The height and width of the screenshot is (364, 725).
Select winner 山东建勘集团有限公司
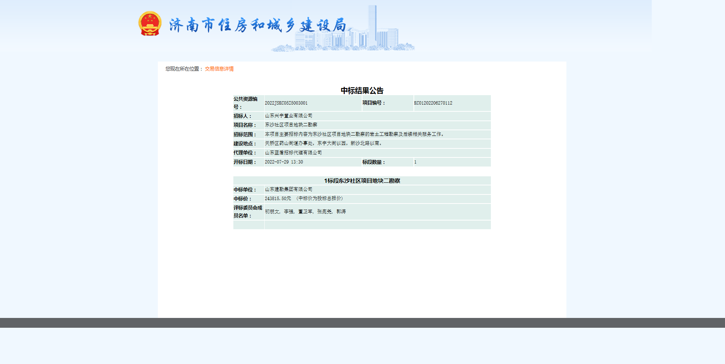(x=288, y=190)
